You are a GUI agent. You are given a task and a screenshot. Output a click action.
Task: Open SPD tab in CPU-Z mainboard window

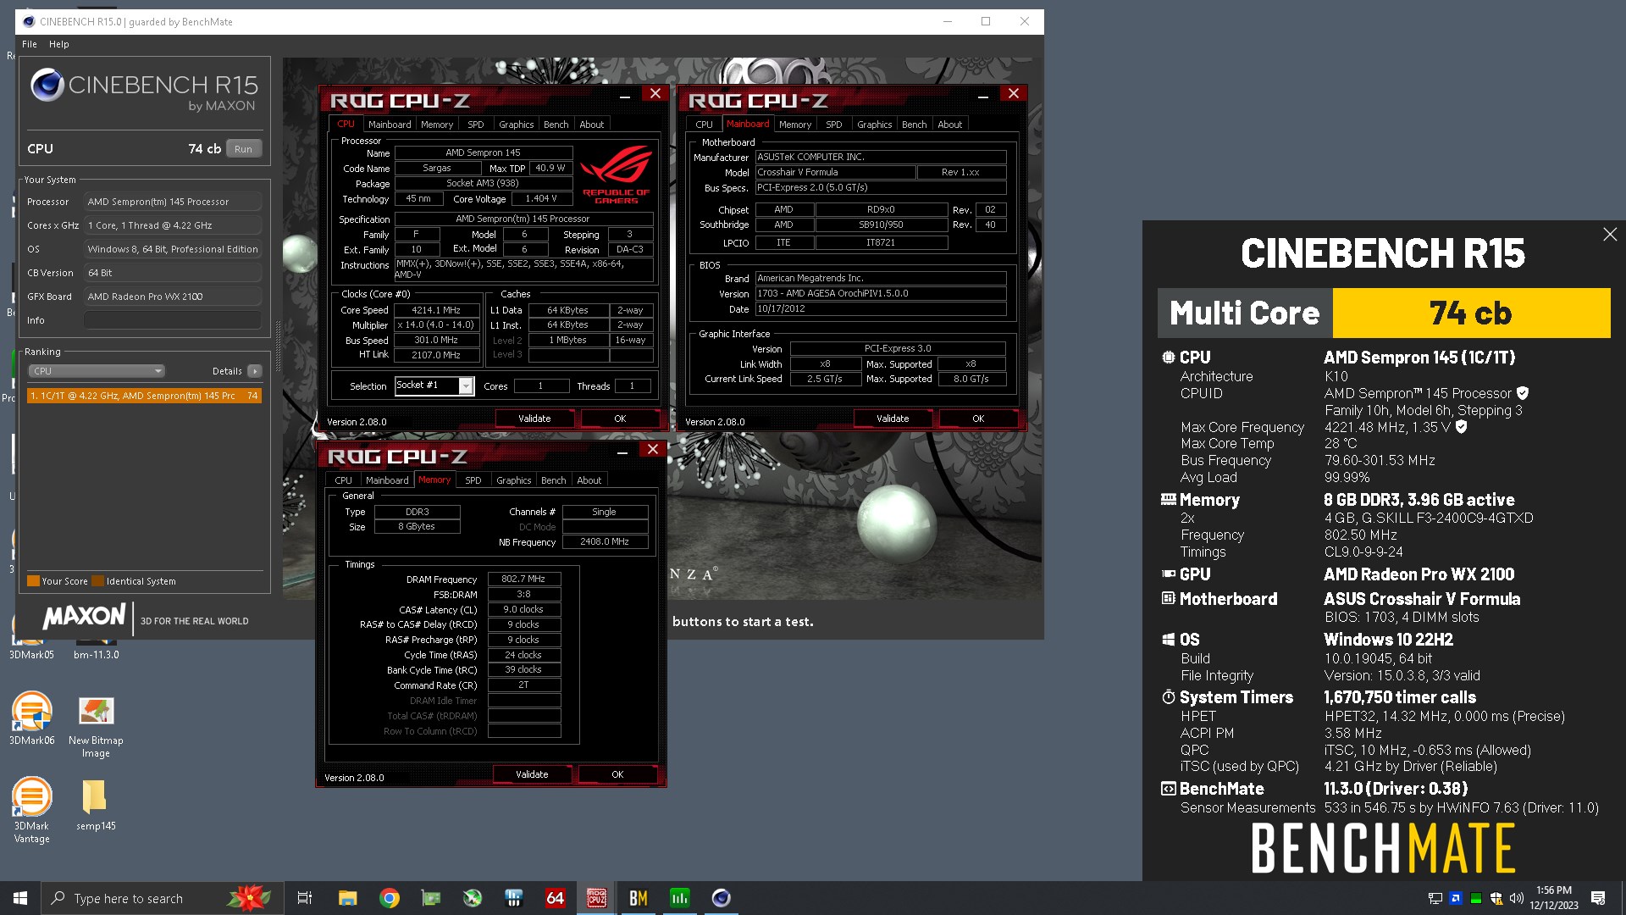pyautogui.click(x=834, y=125)
